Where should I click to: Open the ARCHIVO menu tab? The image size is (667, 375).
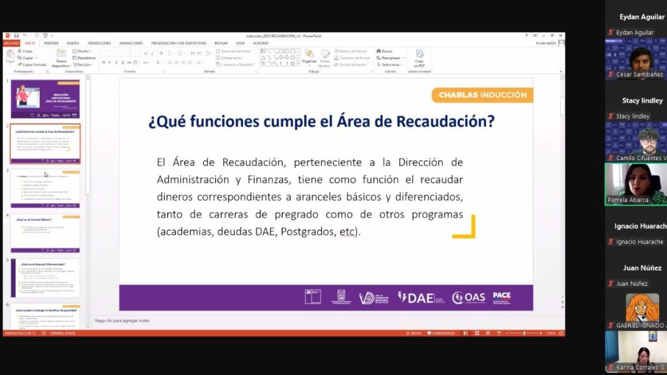click(x=12, y=43)
